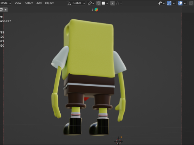
Task: Open the object visibility and selectability dropdown
Action: [x=161, y=3]
